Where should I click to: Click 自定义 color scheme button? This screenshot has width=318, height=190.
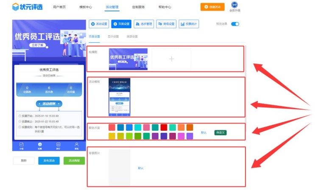point(220,132)
